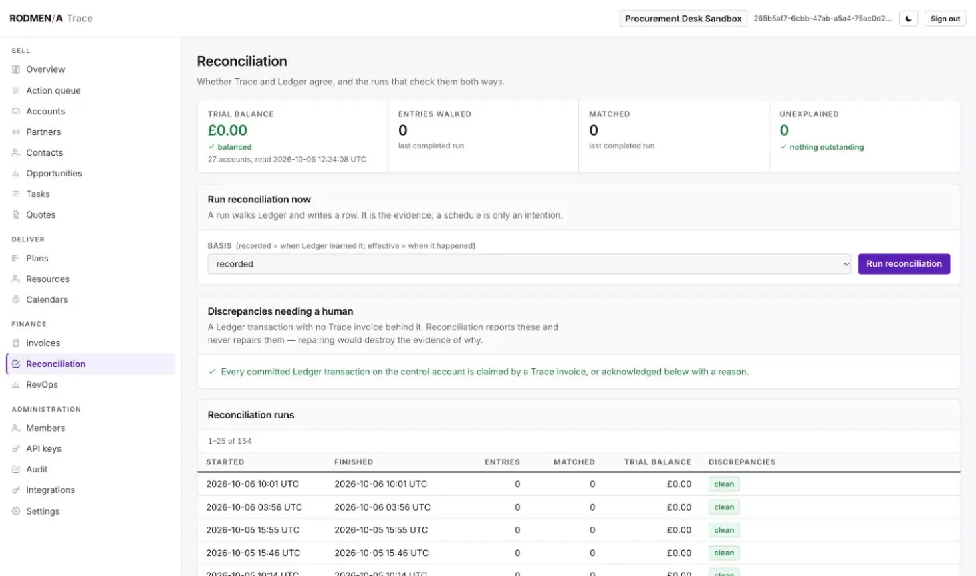
Task: Click the Partners handshake icon
Action: (16, 132)
